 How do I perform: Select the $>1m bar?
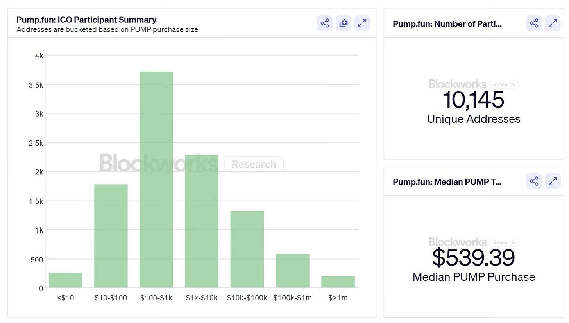(338, 282)
